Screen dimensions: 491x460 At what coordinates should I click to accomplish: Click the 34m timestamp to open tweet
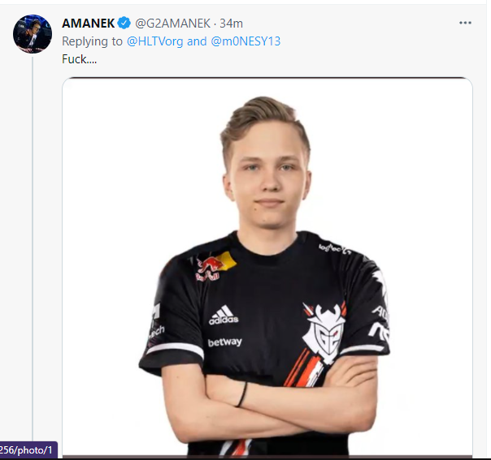pyautogui.click(x=231, y=24)
